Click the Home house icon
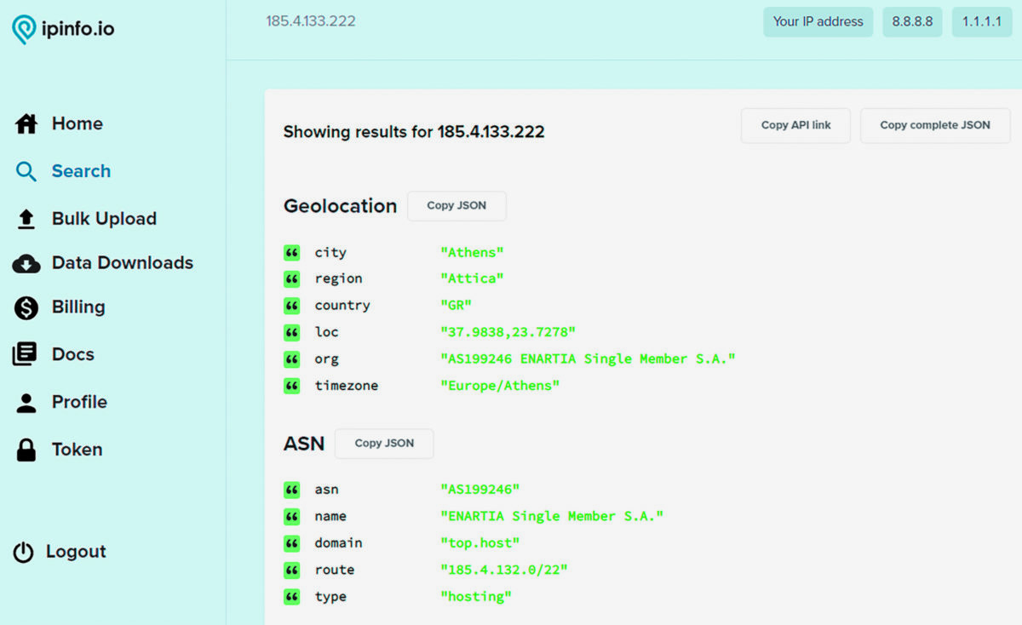1022x625 pixels. click(26, 124)
